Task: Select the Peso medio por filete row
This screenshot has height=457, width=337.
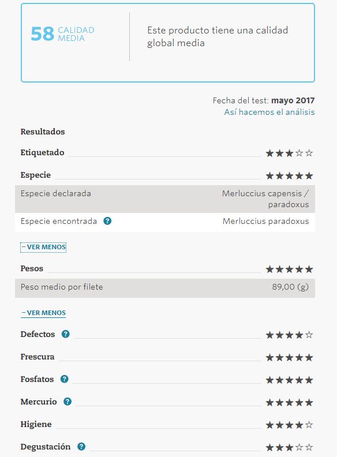Action: coord(165,288)
